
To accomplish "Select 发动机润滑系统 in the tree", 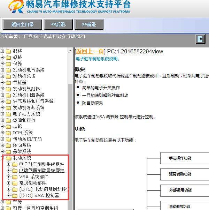I will (x=29, y=95).
